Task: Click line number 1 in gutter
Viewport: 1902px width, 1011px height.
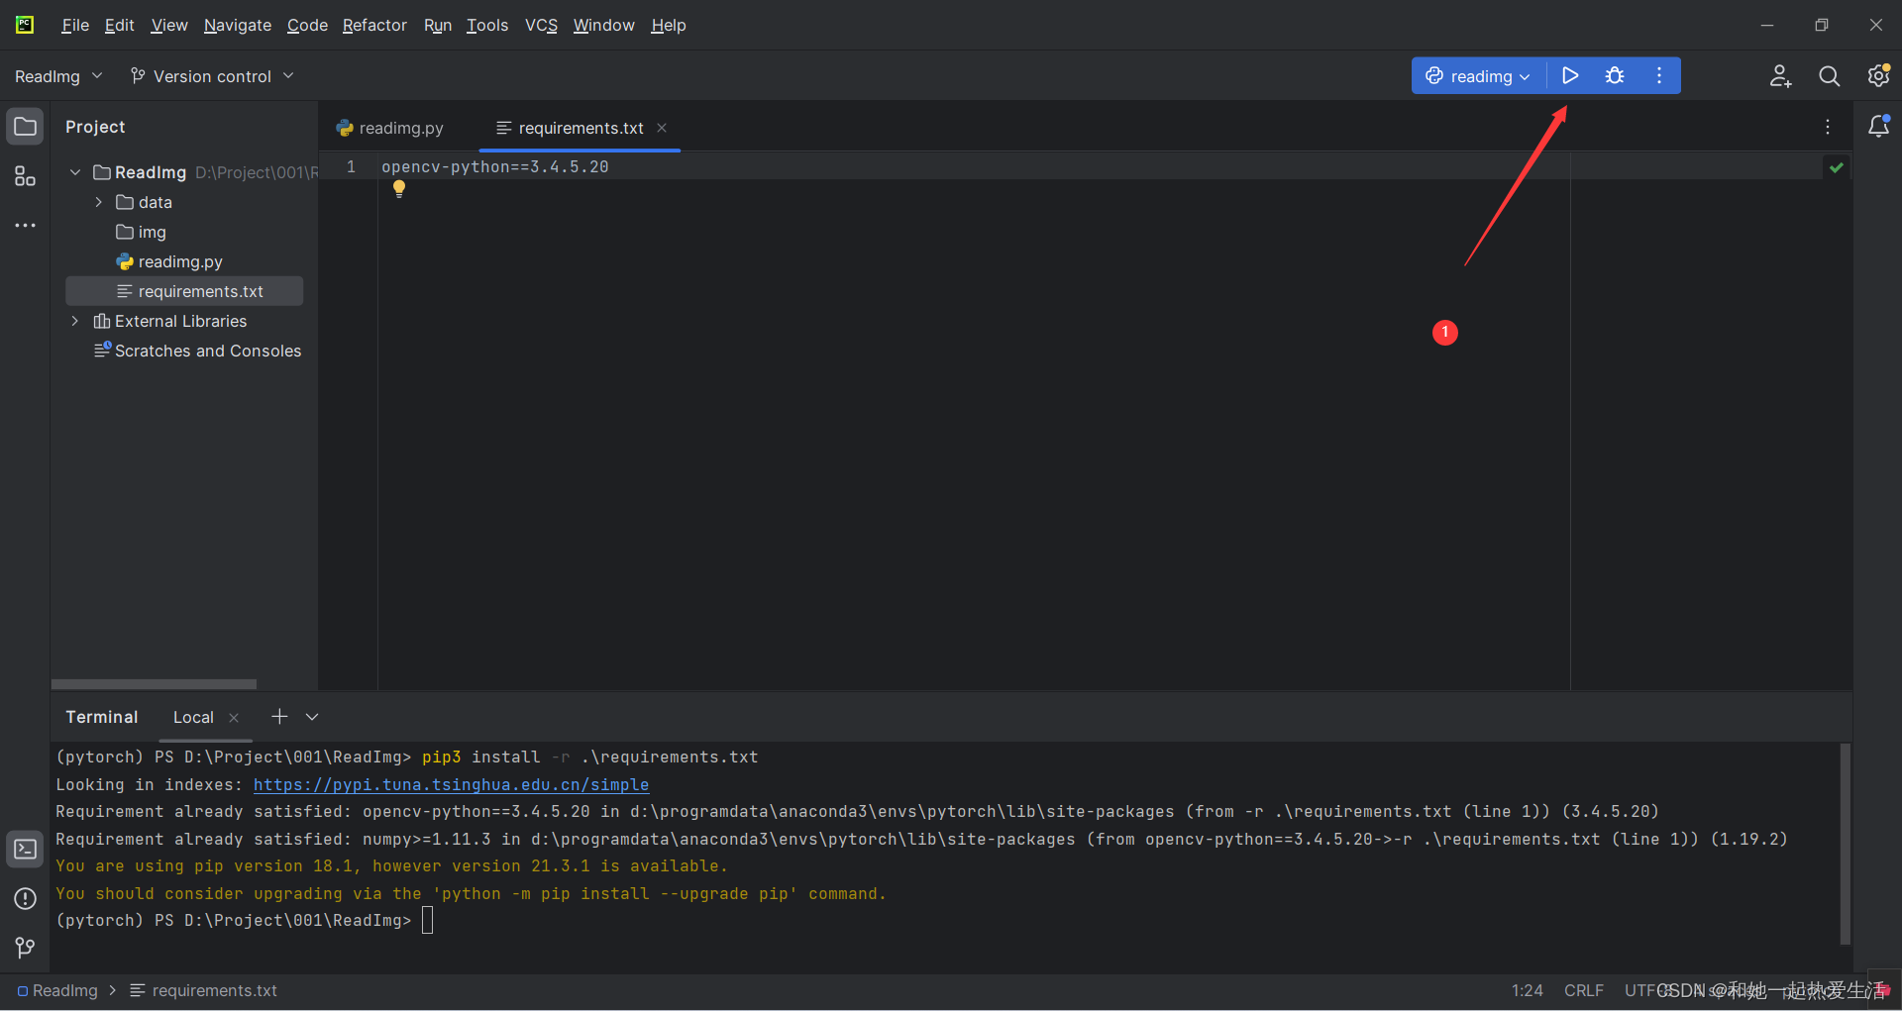Action: coord(351,166)
